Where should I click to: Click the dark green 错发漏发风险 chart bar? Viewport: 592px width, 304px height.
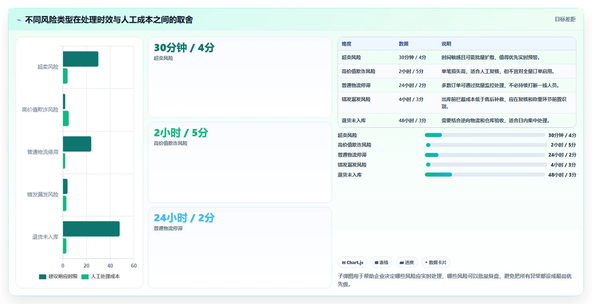coord(65,187)
